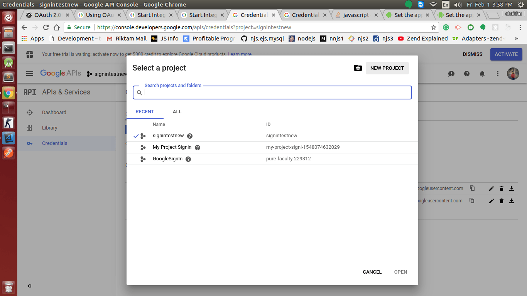The height and width of the screenshot is (296, 527).
Task: Click the edit pencil icon in first credential row
Action: point(491,188)
